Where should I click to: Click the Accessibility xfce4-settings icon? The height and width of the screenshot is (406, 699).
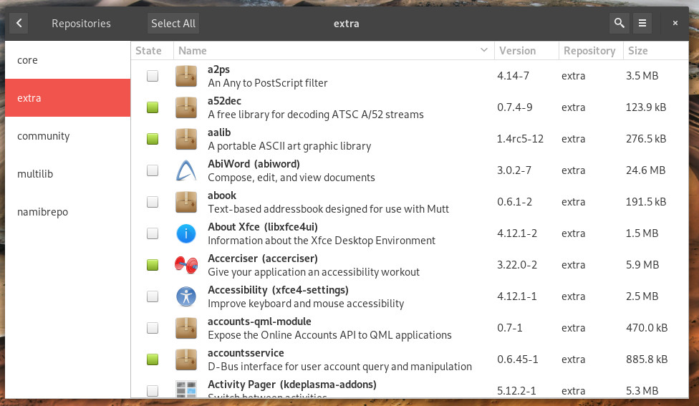[x=186, y=296]
